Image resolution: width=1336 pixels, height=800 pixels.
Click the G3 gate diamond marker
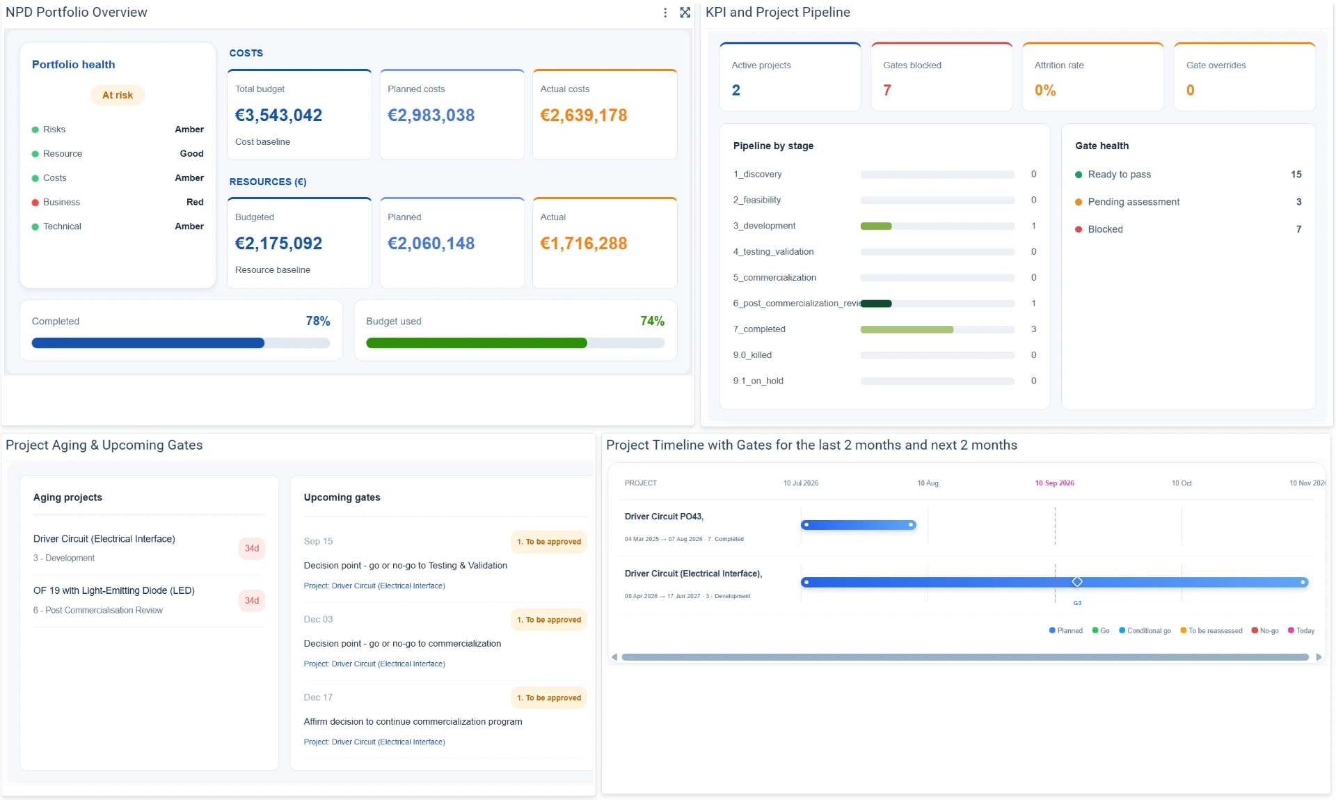coord(1077,582)
